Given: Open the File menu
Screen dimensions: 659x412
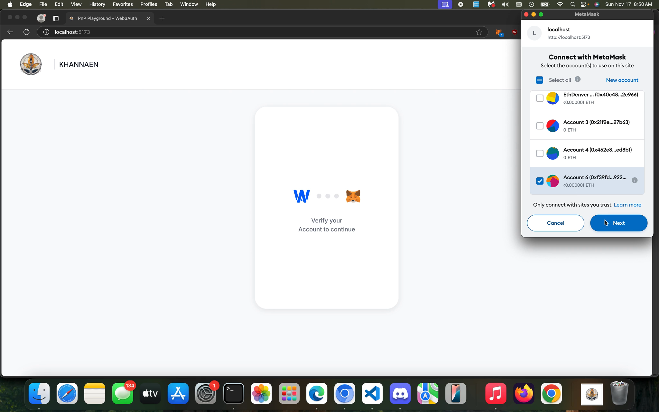Looking at the screenshot, I should (43, 4).
